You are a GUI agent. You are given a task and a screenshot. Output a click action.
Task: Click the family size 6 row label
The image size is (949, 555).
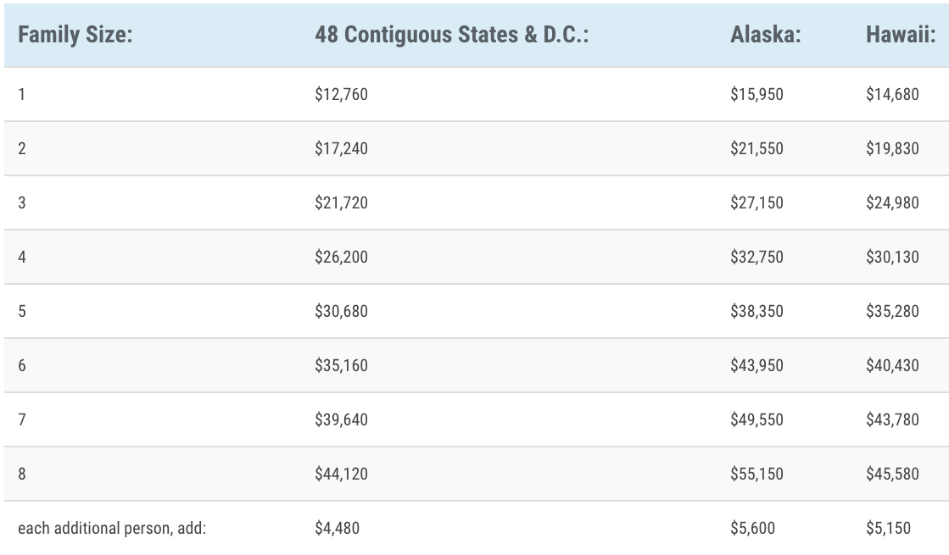(x=22, y=365)
